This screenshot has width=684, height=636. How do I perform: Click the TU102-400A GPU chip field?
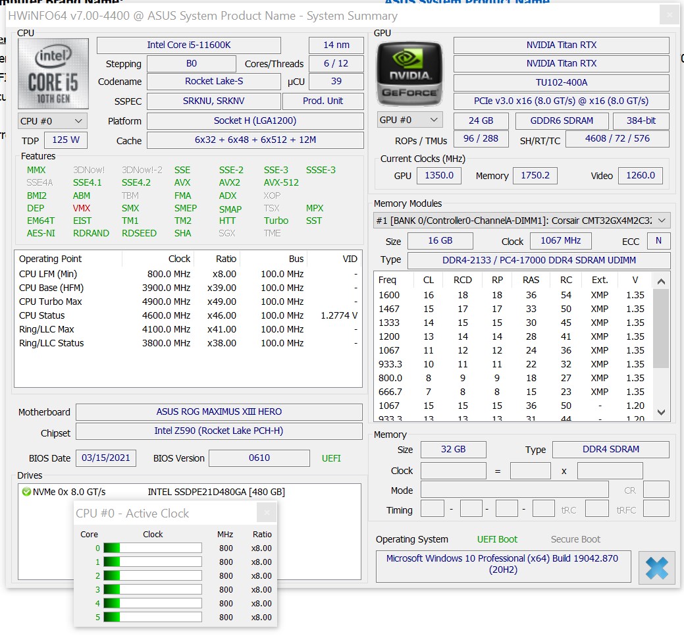click(x=562, y=82)
